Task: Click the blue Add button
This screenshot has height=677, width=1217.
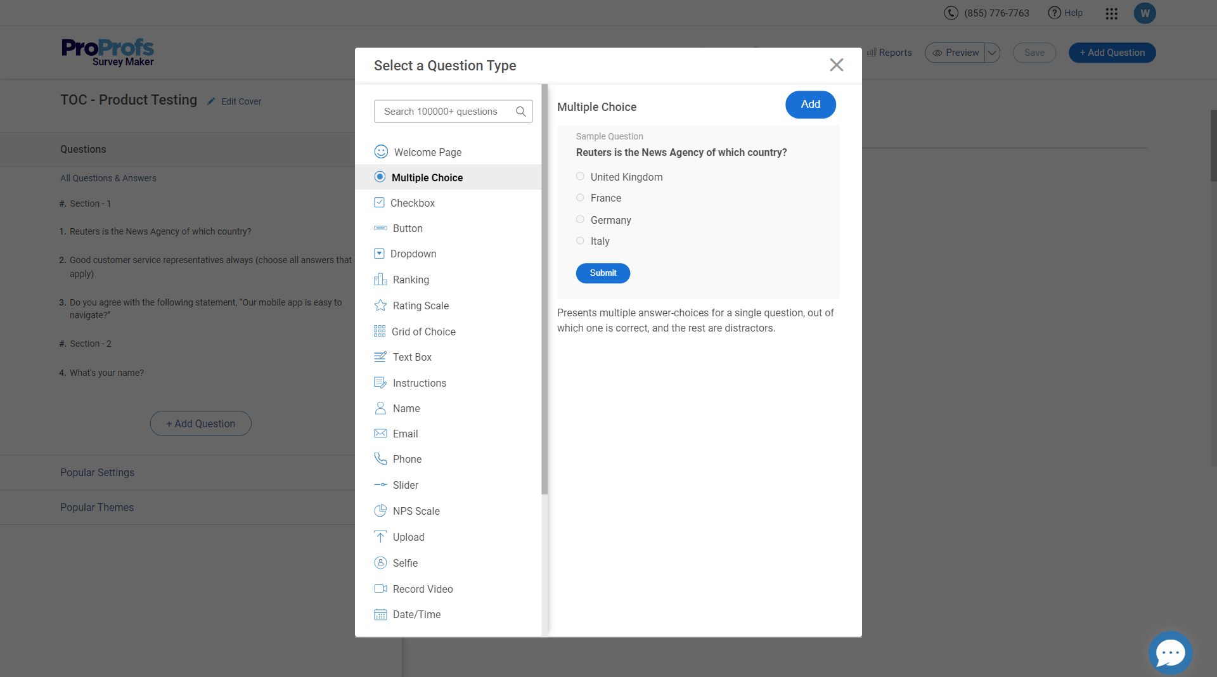Action: pos(810,105)
